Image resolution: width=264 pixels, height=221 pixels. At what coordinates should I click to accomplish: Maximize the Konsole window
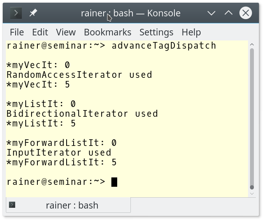coord(229,13)
